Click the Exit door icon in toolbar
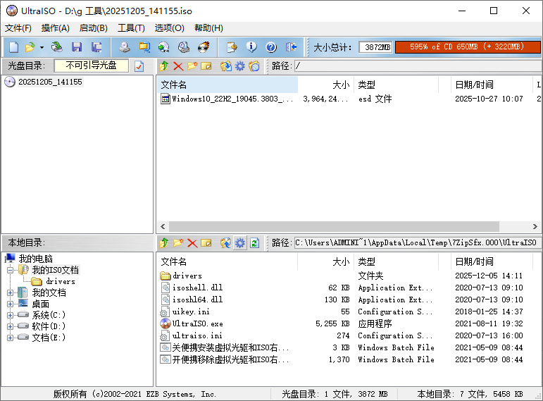Viewport: 543px width, 401px height. click(x=291, y=47)
